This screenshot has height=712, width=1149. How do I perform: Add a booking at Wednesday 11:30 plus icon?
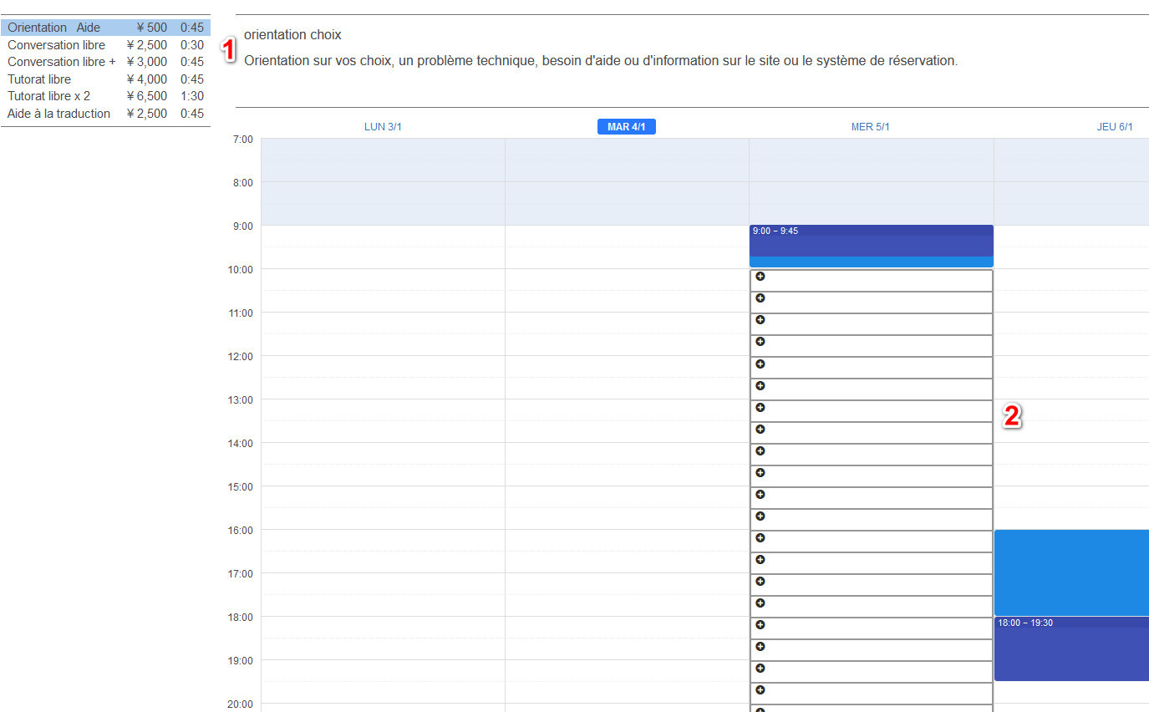[760, 342]
